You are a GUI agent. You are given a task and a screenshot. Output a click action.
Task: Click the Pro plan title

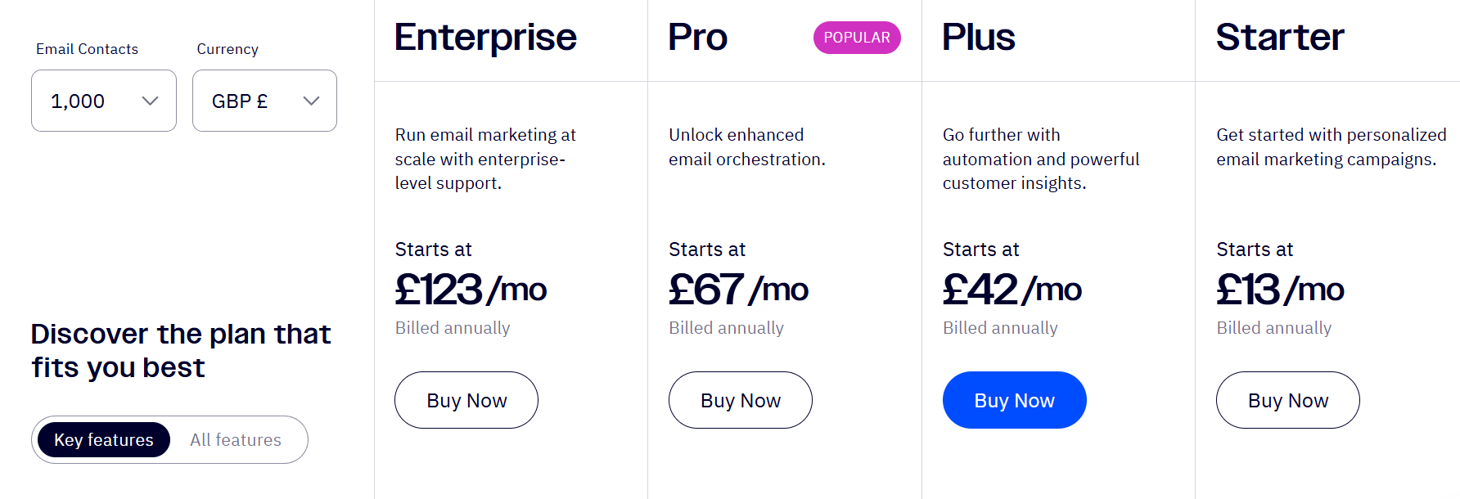697,36
